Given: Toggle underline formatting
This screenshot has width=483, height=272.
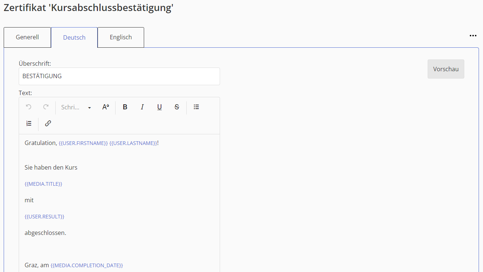Looking at the screenshot, I should pyautogui.click(x=160, y=107).
